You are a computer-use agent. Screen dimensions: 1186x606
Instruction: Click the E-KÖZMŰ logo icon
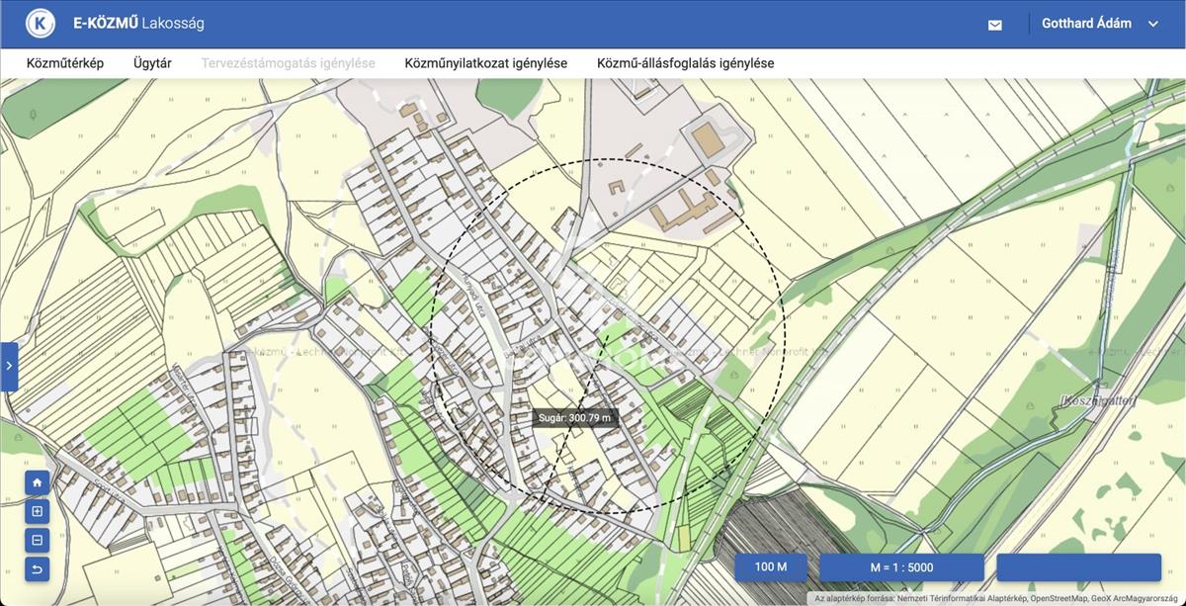point(40,24)
